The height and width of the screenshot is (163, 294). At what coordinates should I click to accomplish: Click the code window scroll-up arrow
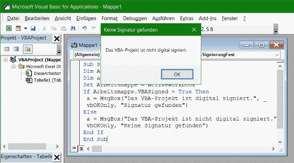[280, 66]
